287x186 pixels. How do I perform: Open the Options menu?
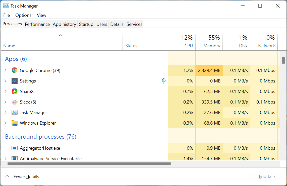click(23, 15)
